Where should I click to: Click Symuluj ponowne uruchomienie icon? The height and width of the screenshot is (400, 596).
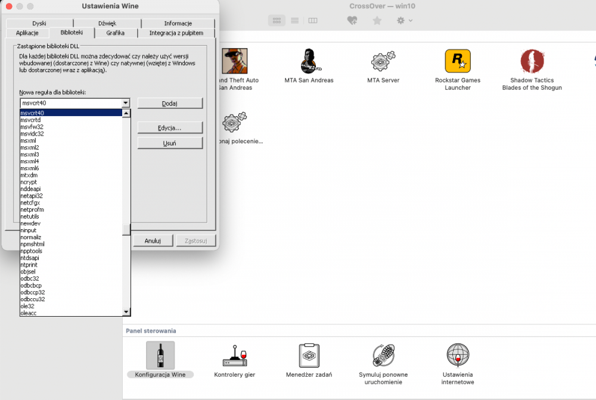(x=383, y=355)
